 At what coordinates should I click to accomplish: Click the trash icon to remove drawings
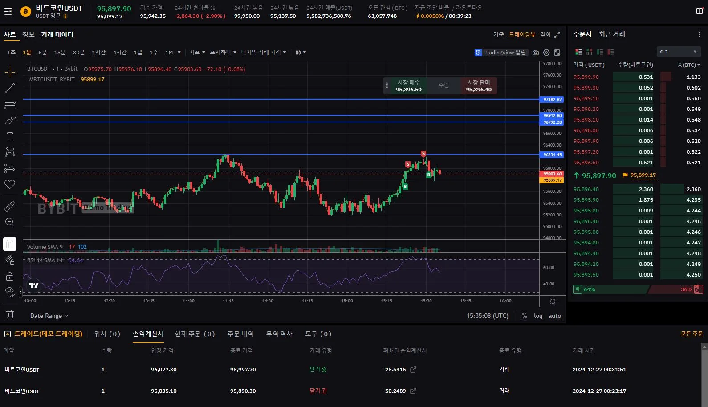pos(10,314)
